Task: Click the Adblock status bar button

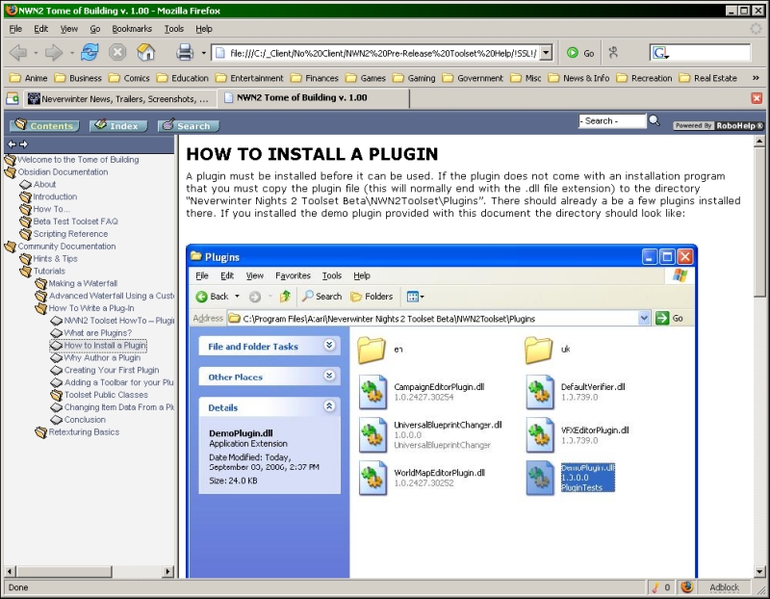Action: click(724, 586)
